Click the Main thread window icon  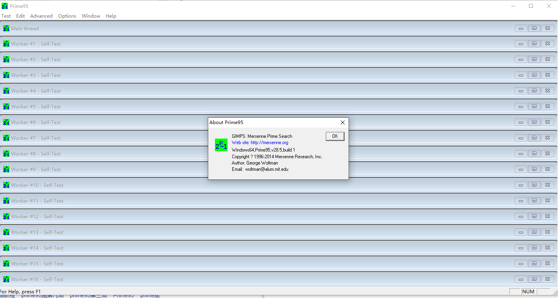point(6,28)
